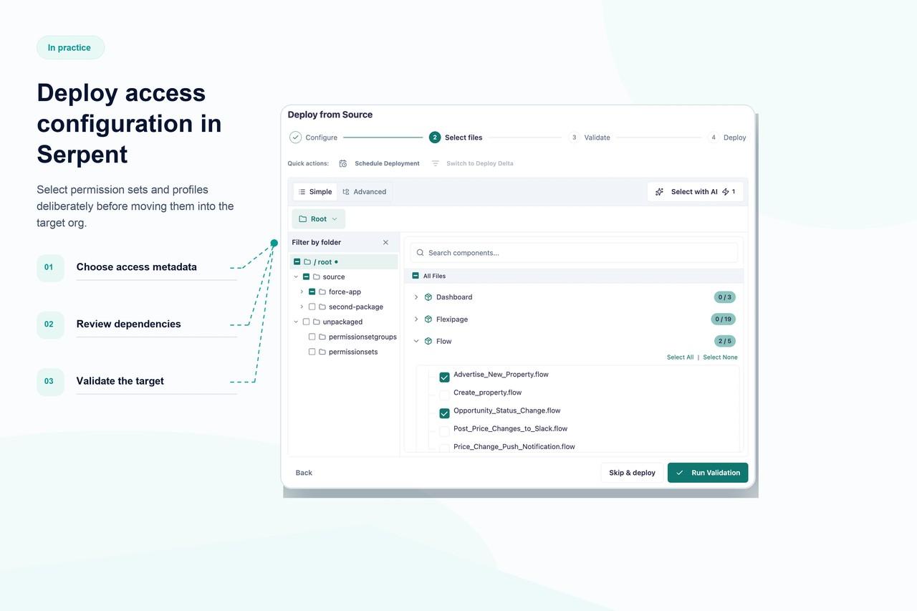Click the folder icon of / root

[307, 262]
